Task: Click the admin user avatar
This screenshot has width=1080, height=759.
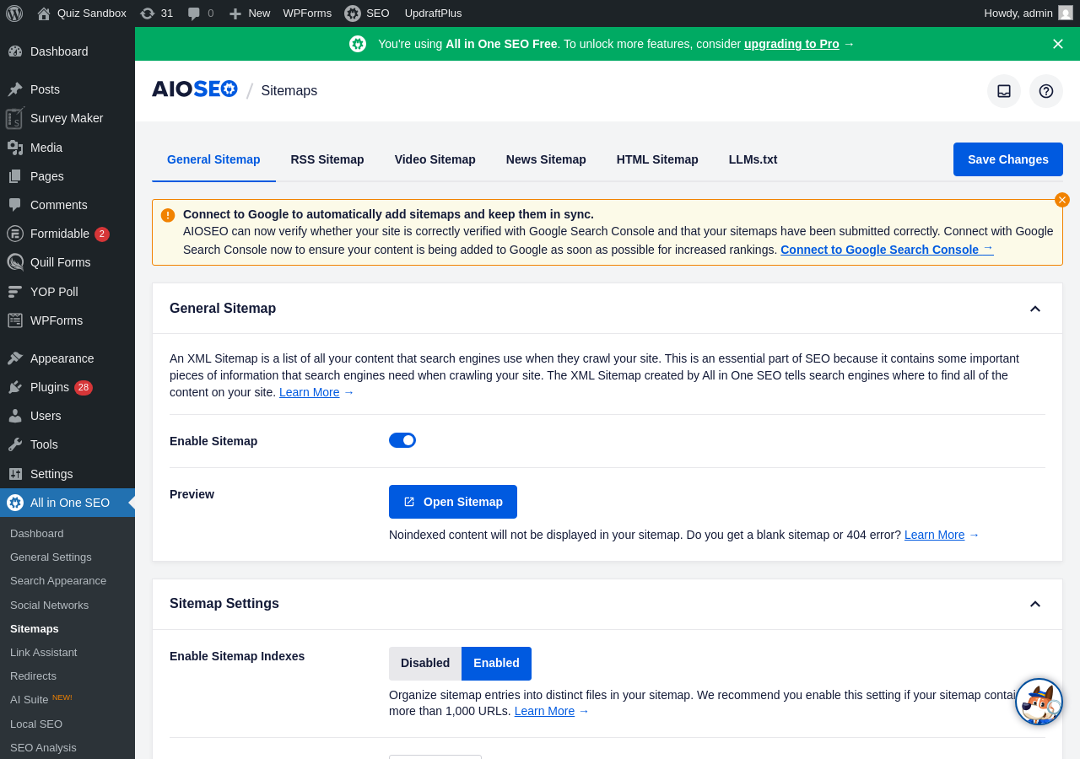Action: pyautogui.click(x=1066, y=13)
